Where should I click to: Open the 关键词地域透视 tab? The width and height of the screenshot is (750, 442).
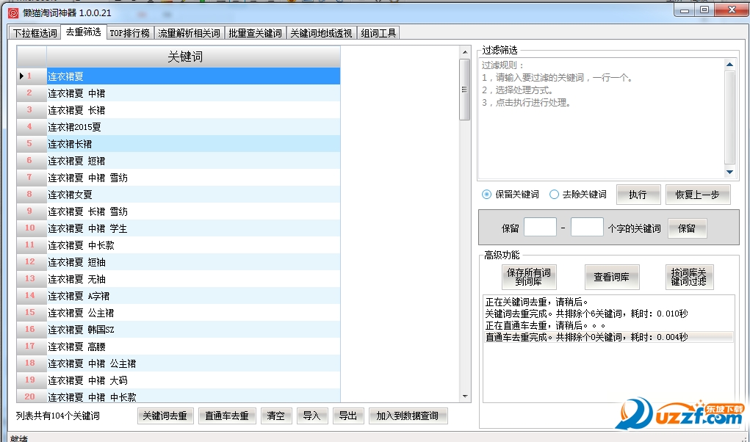point(321,33)
